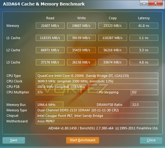Select the L3 Cache Copy value box
The height and width of the screenshot is (148, 165).
point(112,62)
